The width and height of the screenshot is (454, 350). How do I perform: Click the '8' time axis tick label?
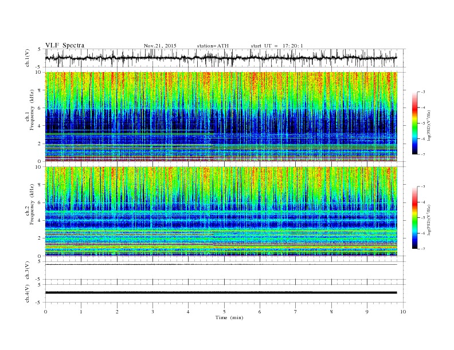pyautogui.click(x=331, y=312)
